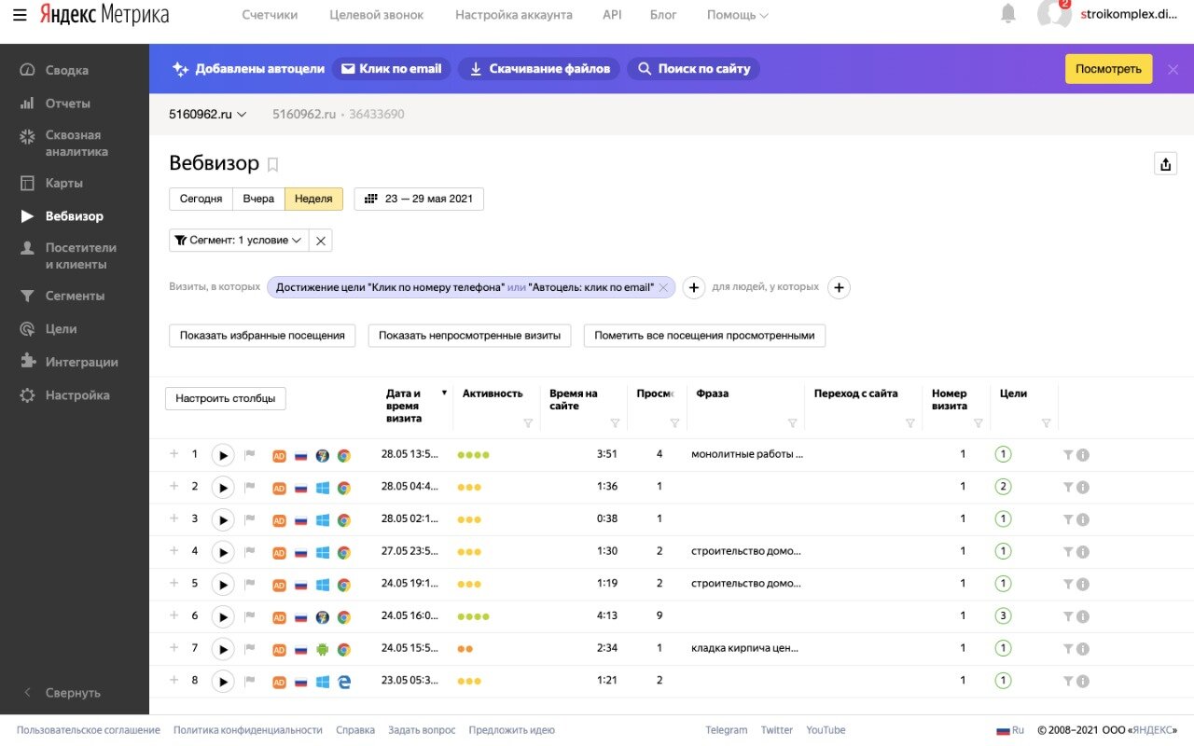Click info icon in visit 3 row
The height and width of the screenshot is (746, 1194).
(1083, 519)
